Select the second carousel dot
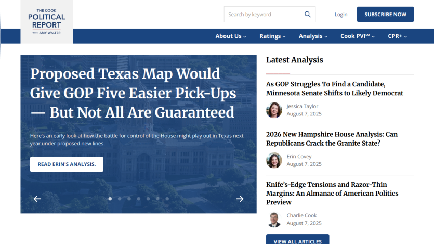The height and width of the screenshot is (244, 434). click(120, 199)
